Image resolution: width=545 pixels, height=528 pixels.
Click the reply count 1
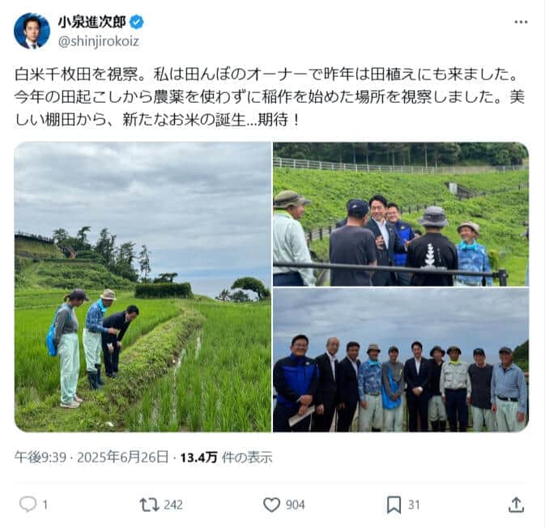pyautogui.click(x=45, y=505)
